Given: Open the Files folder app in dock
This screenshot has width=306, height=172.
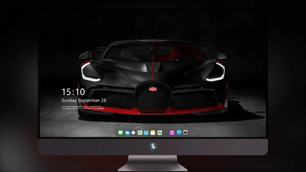Looking at the screenshot, I should tap(160, 132).
